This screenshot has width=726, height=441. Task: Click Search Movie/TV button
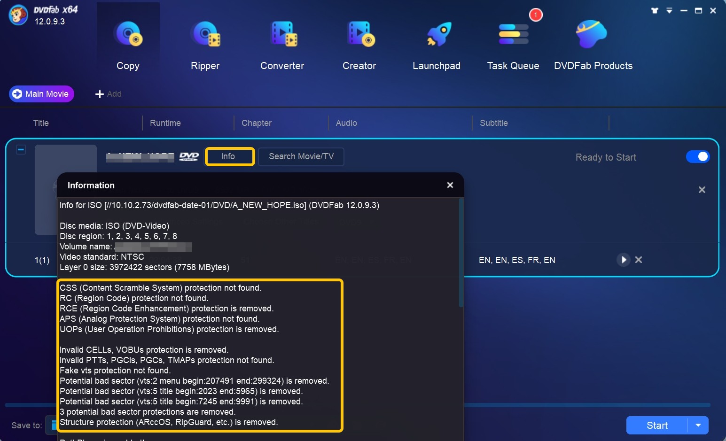point(301,156)
